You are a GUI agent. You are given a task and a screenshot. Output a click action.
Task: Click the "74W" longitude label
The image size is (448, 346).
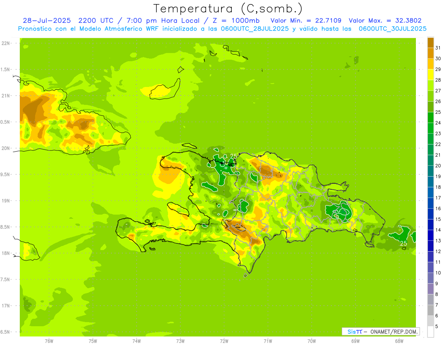(137, 341)
